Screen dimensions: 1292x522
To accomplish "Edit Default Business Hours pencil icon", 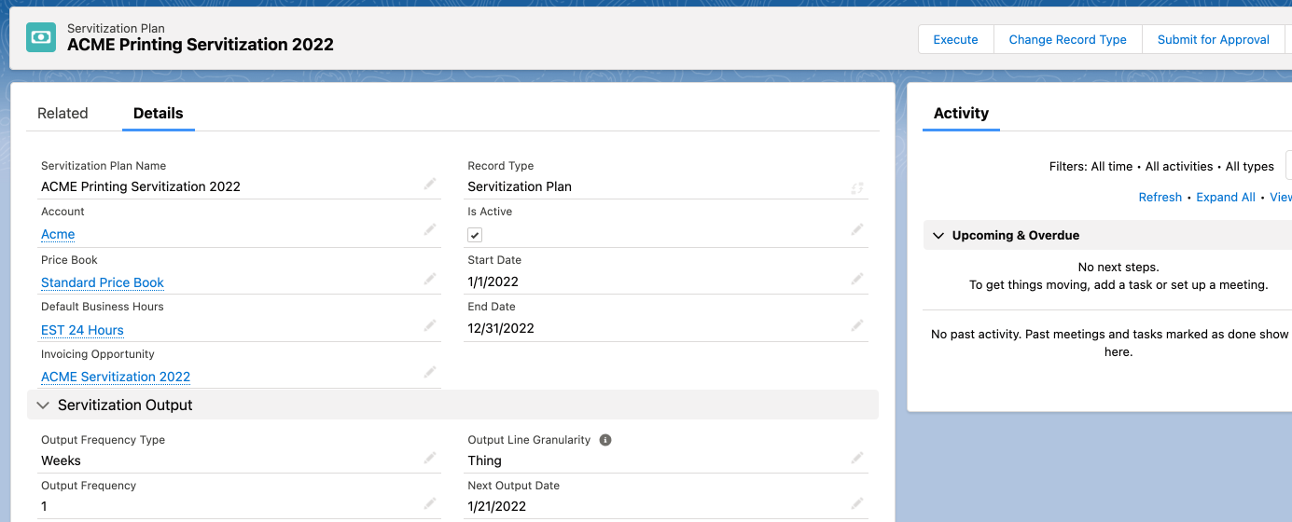I will pos(430,325).
